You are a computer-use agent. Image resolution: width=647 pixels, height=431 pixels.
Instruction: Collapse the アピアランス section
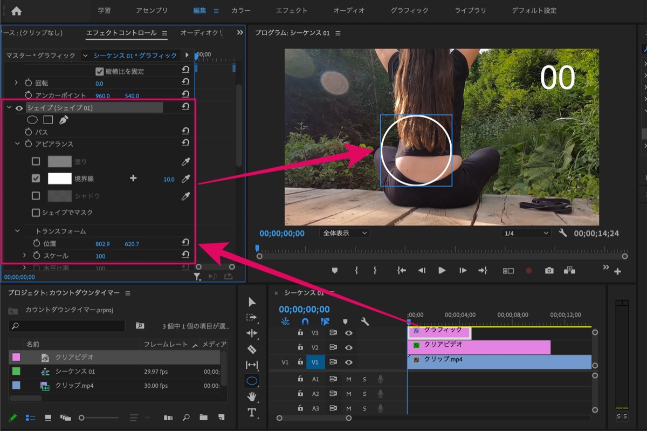(x=17, y=144)
